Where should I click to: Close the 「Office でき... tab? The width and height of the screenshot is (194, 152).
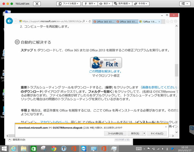point(159,22)
